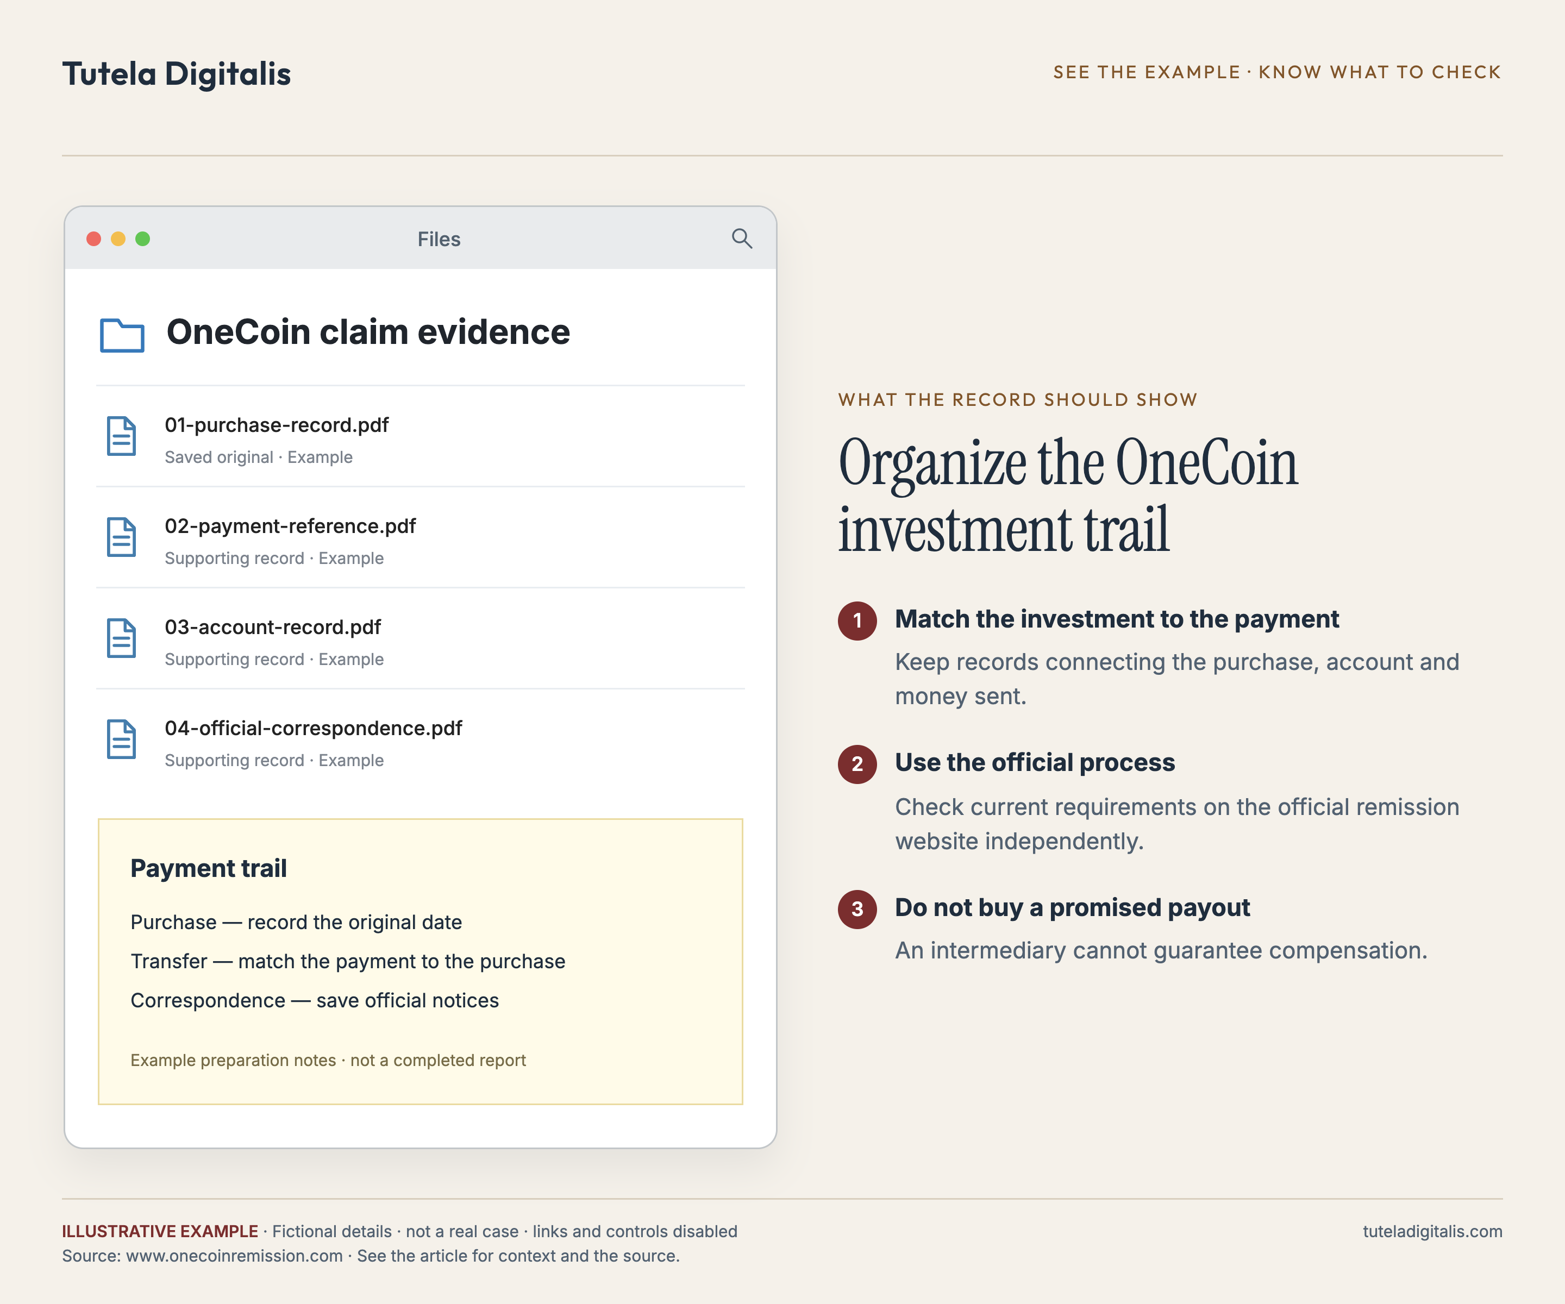Image resolution: width=1565 pixels, height=1304 pixels.
Task: Click 'Supporting record · Example' under 02-payment-reference.pdf
Action: 274,558
